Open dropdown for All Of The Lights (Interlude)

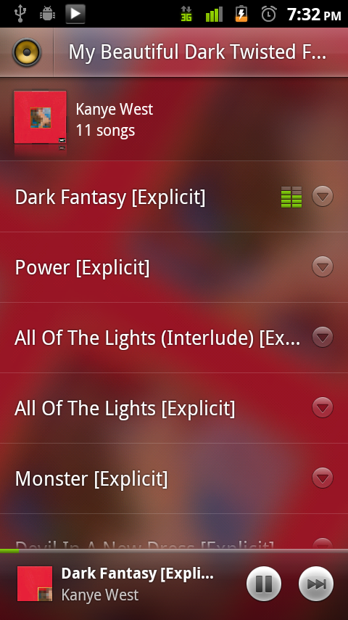coord(323,338)
